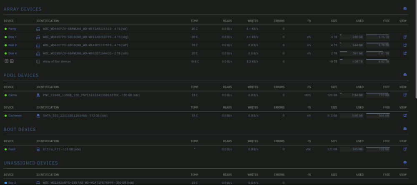Click the drive icon beside Parity identification

click(x=38, y=29)
